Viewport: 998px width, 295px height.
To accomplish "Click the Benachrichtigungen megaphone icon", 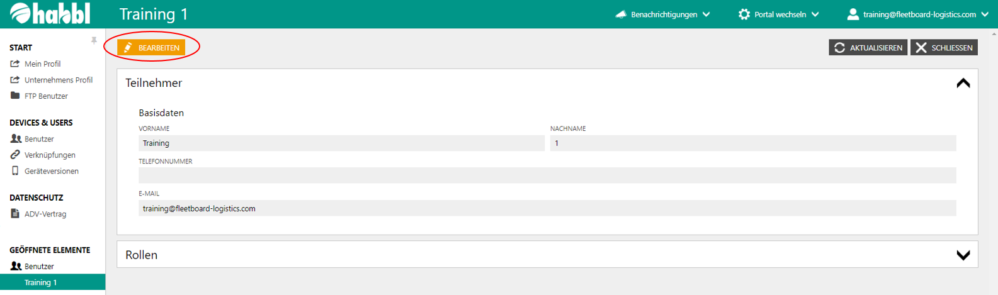I will pos(621,14).
